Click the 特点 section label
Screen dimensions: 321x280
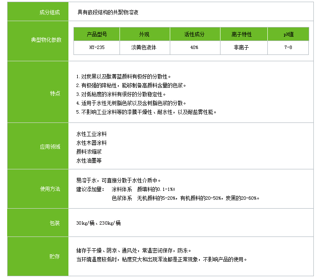(55, 93)
